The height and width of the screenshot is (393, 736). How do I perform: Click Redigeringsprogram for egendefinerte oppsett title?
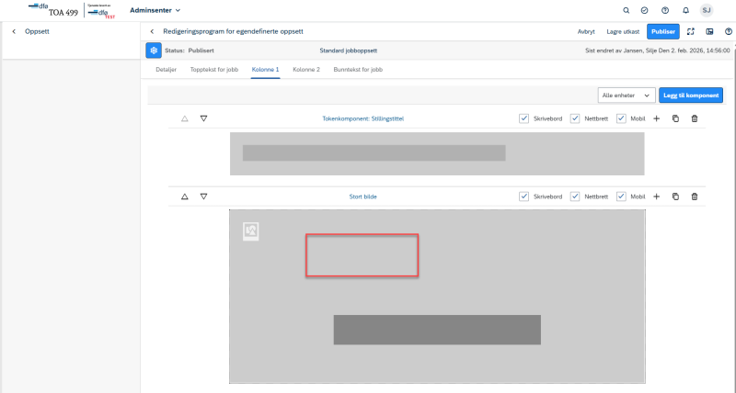pyautogui.click(x=233, y=31)
